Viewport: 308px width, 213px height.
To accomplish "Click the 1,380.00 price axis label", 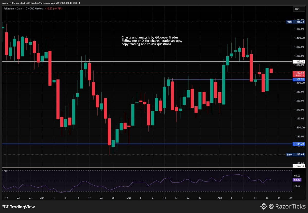I will [x=299, y=47].
